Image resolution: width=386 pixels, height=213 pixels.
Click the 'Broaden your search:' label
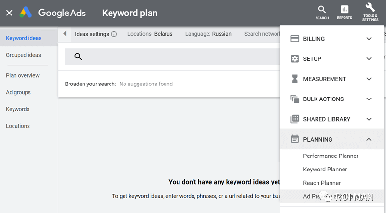[90, 84]
